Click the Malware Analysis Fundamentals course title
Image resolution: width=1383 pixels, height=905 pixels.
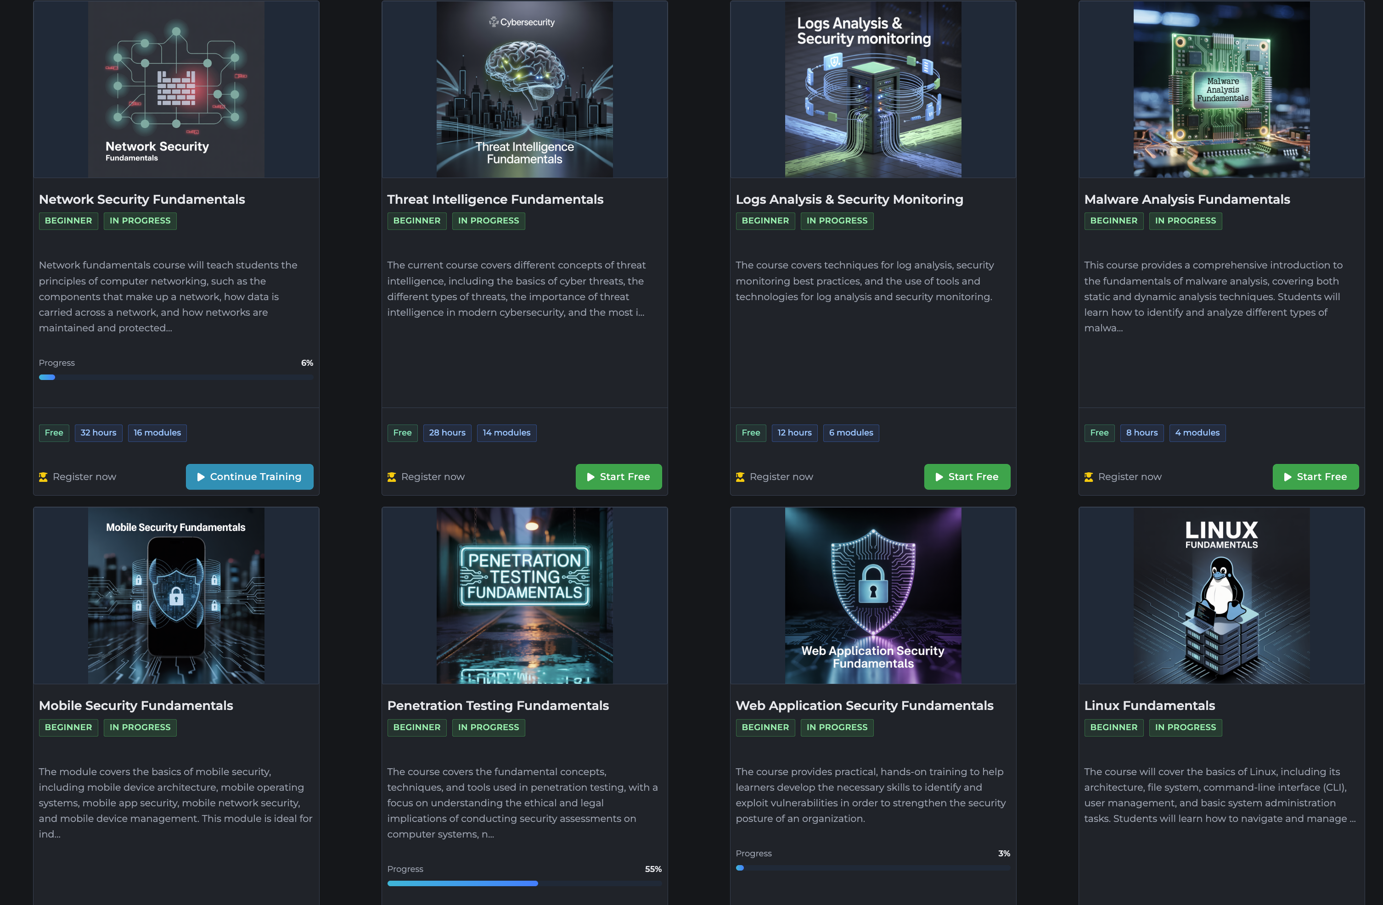pyautogui.click(x=1186, y=199)
